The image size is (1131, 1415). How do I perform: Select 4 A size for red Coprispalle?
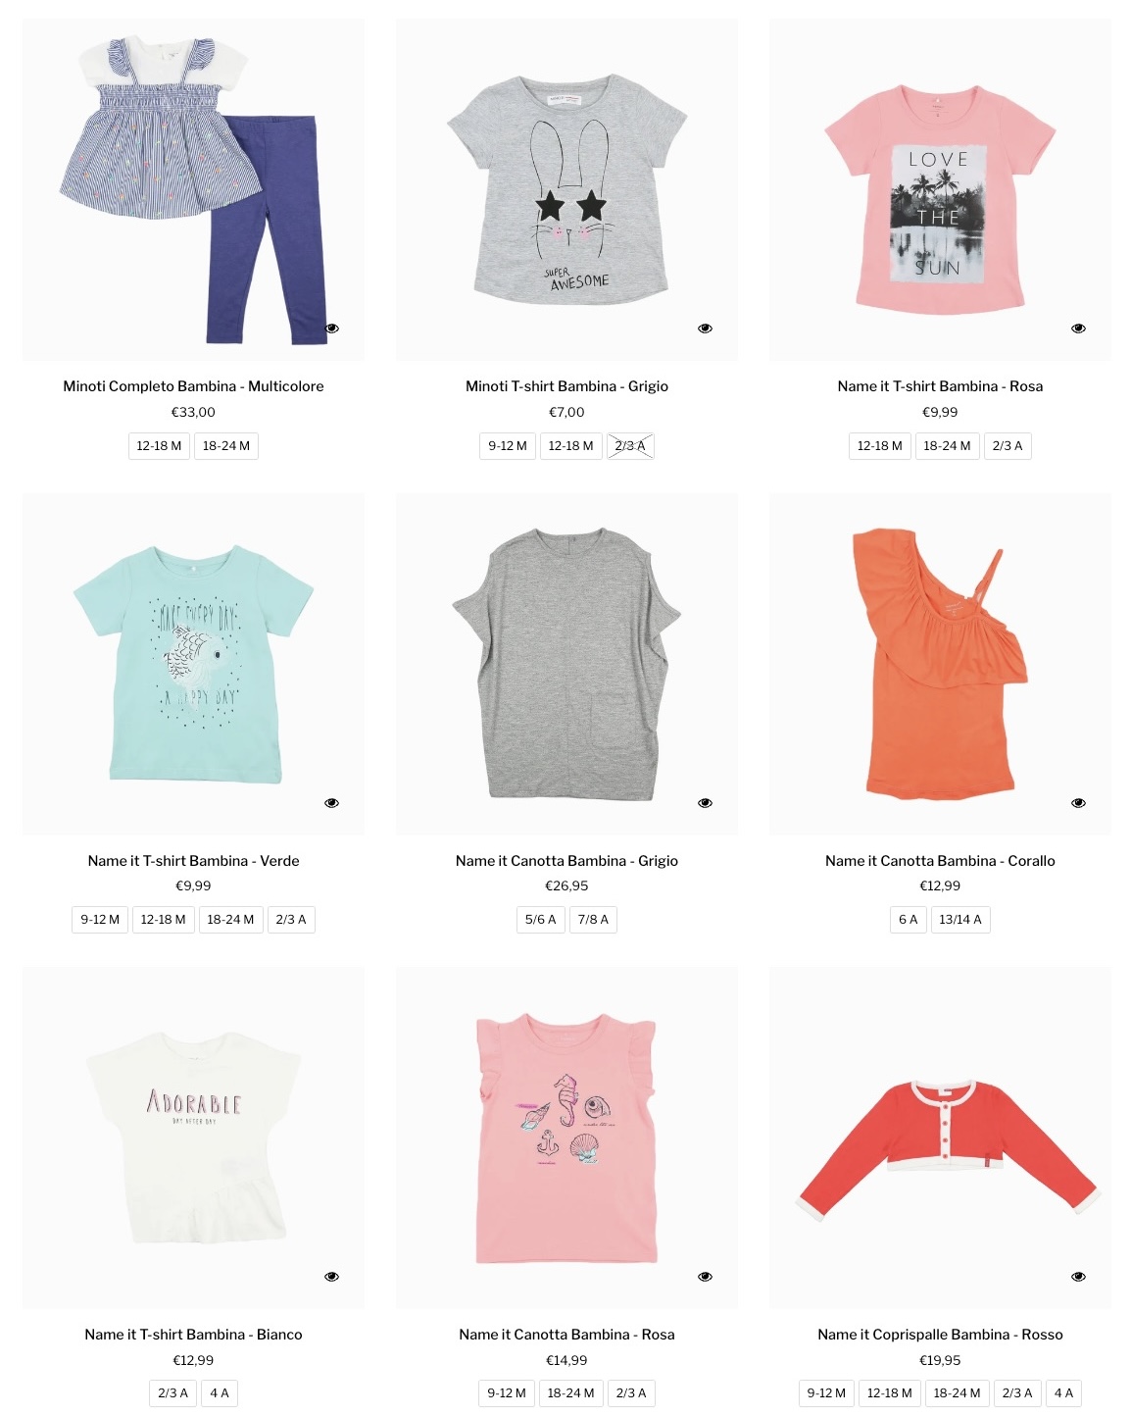tap(1063, 1393)
